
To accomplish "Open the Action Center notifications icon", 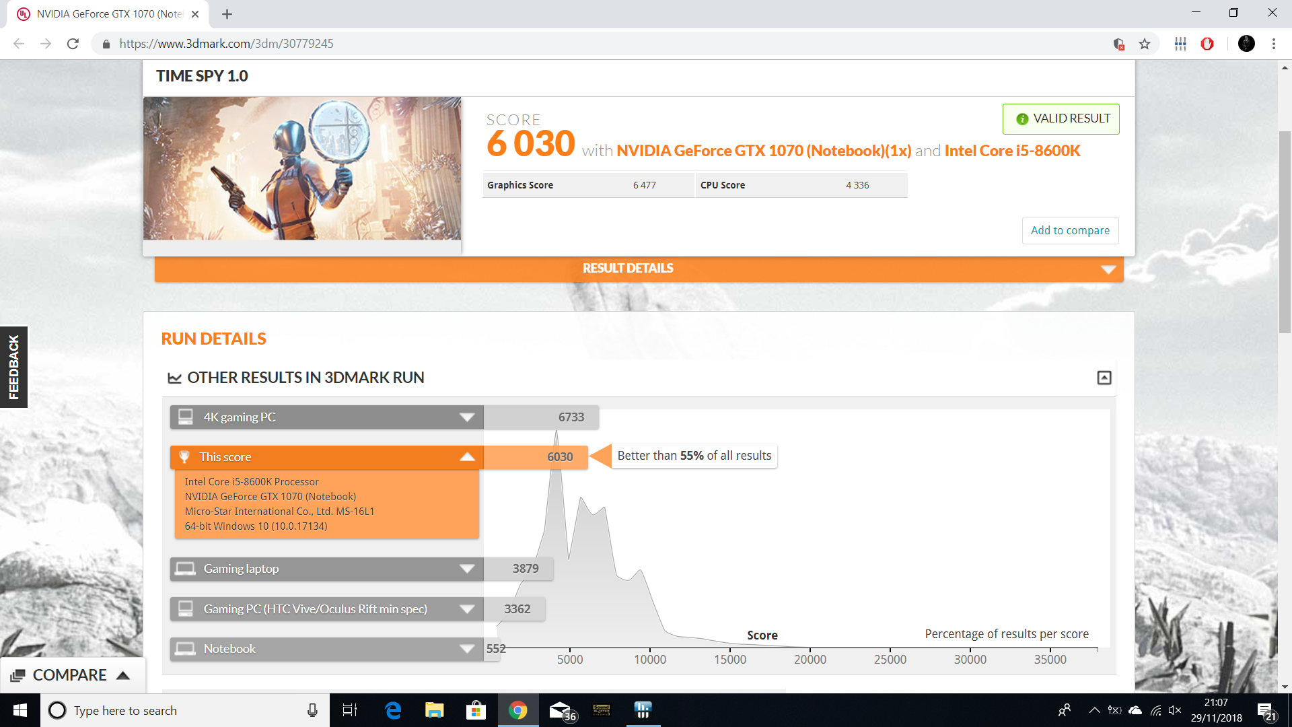I will click(1266, 711).
